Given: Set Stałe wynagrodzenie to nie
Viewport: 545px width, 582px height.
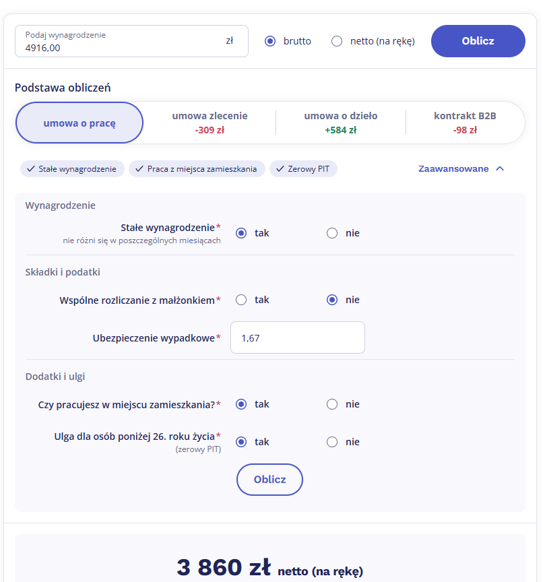Looking at the screenshot, I should (332, 233).
